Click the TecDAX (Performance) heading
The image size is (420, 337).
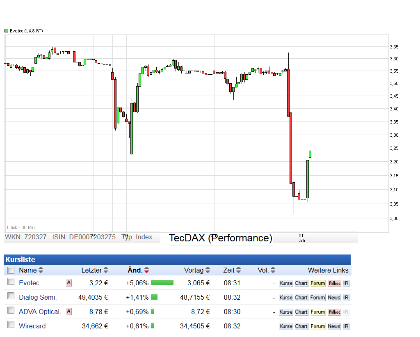[x=220, y=238]
